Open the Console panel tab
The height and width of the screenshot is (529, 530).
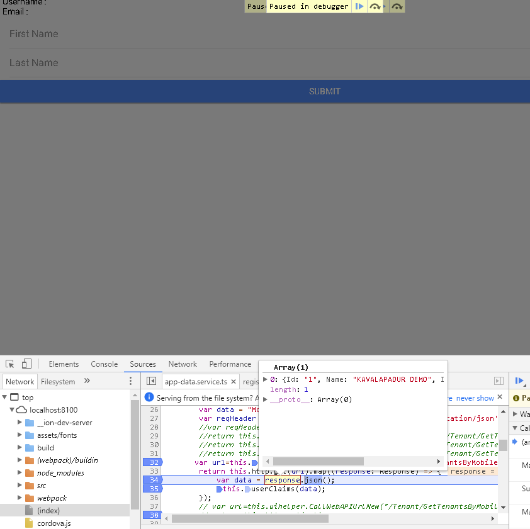coord(104,364)
